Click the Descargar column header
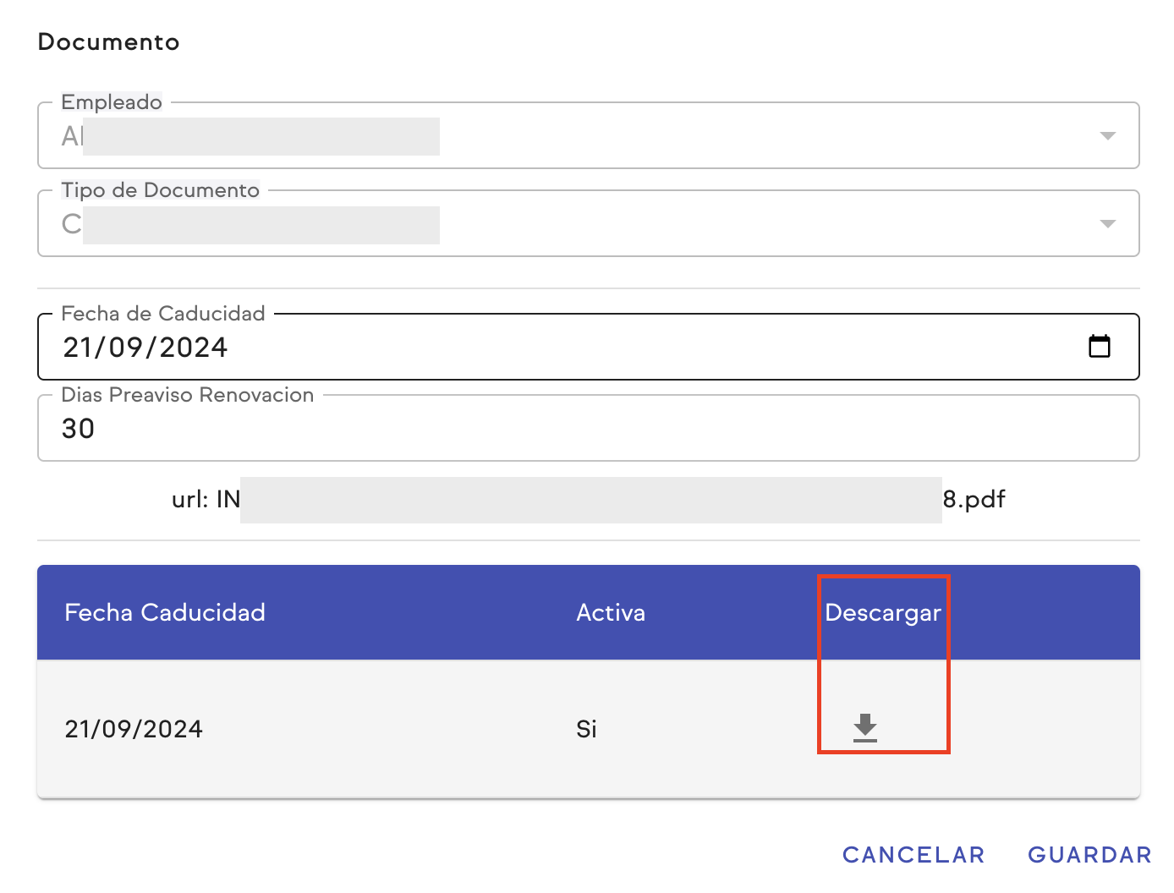The width and height of the screenshot is (1174, 893). click(882, 612)
